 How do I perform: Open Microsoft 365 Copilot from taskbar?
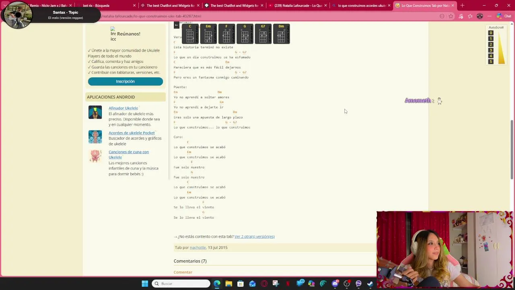coord(311,284)
